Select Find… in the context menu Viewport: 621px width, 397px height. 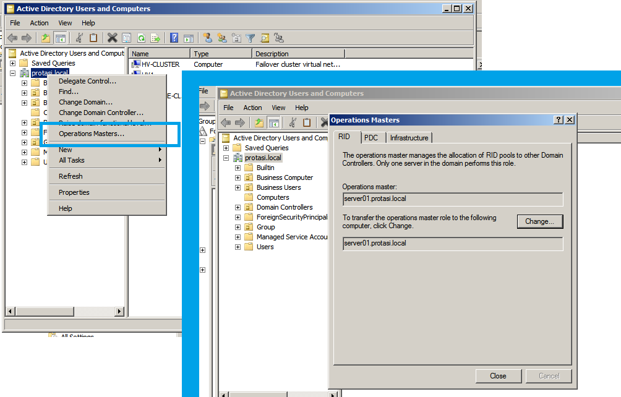pos(106,92)
